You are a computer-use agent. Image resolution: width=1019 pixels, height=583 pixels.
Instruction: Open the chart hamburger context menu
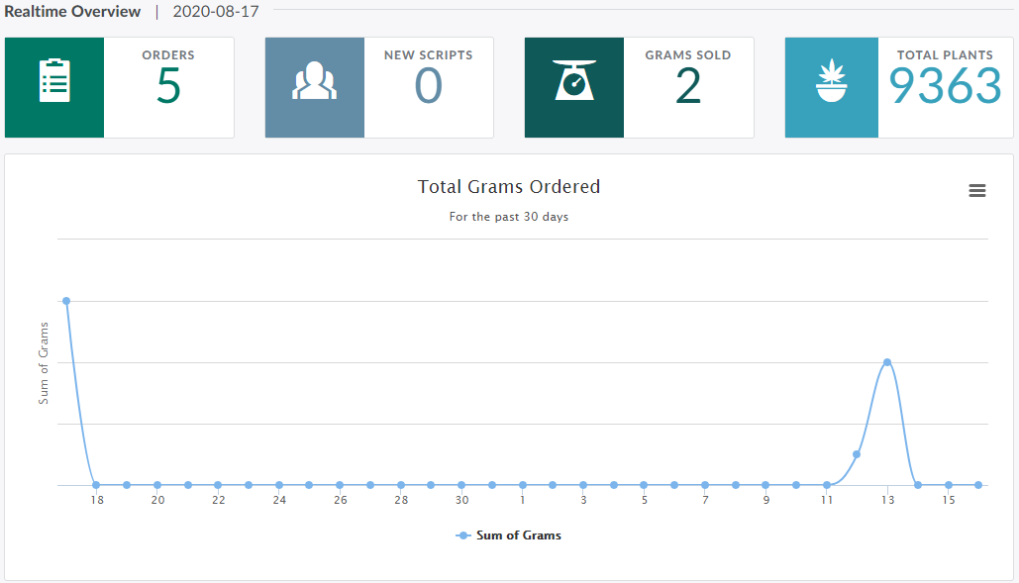pos(976,191)
